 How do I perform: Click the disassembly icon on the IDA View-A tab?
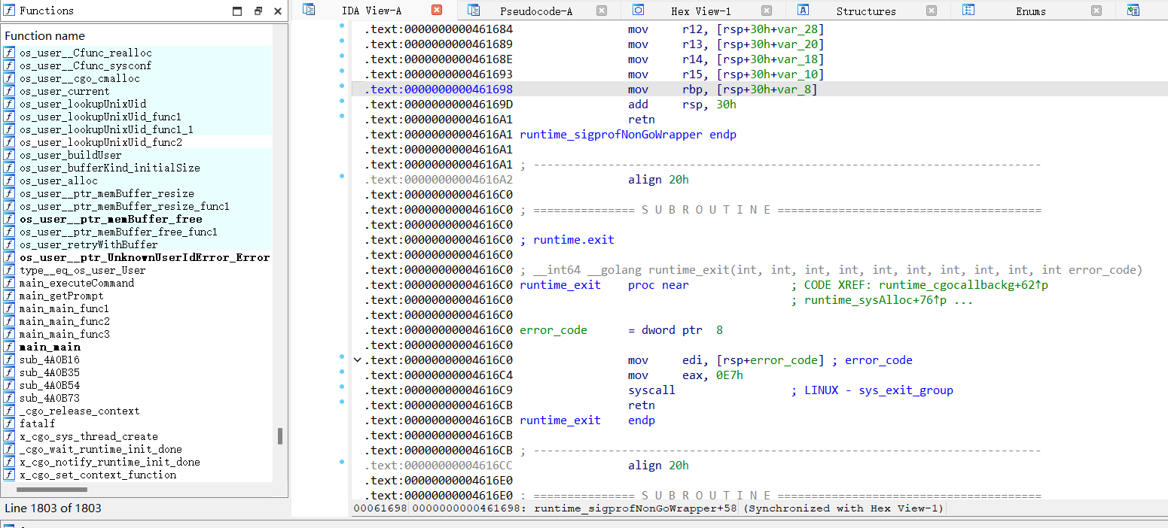point(308,10)
